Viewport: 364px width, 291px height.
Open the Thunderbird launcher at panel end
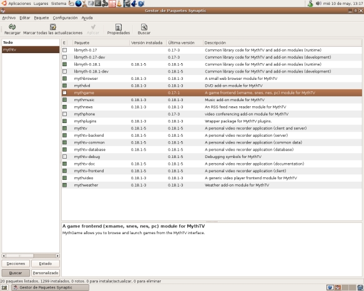(x=141, y=3)
